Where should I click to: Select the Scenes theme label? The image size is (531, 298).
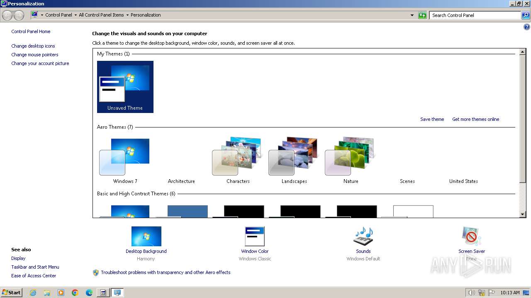coord(407,181)
